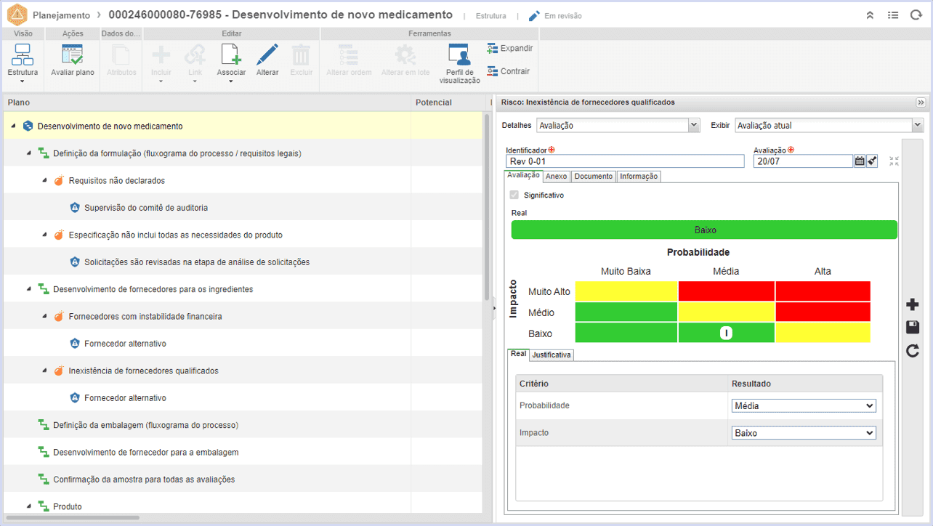Switch to the Justificativa tab

pos(552,355)
